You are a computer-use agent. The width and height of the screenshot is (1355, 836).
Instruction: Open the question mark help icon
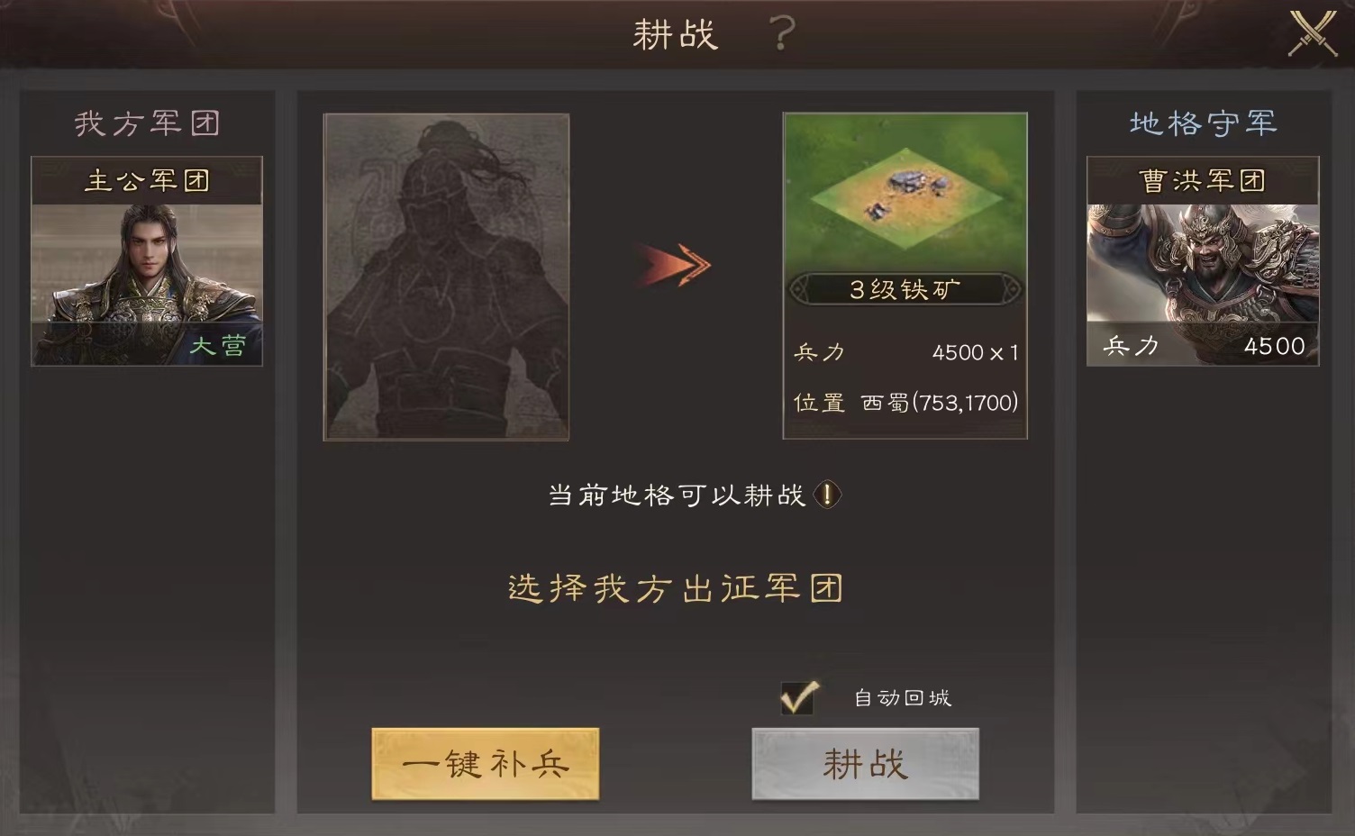pyautogui.click(x=782, y=34)
